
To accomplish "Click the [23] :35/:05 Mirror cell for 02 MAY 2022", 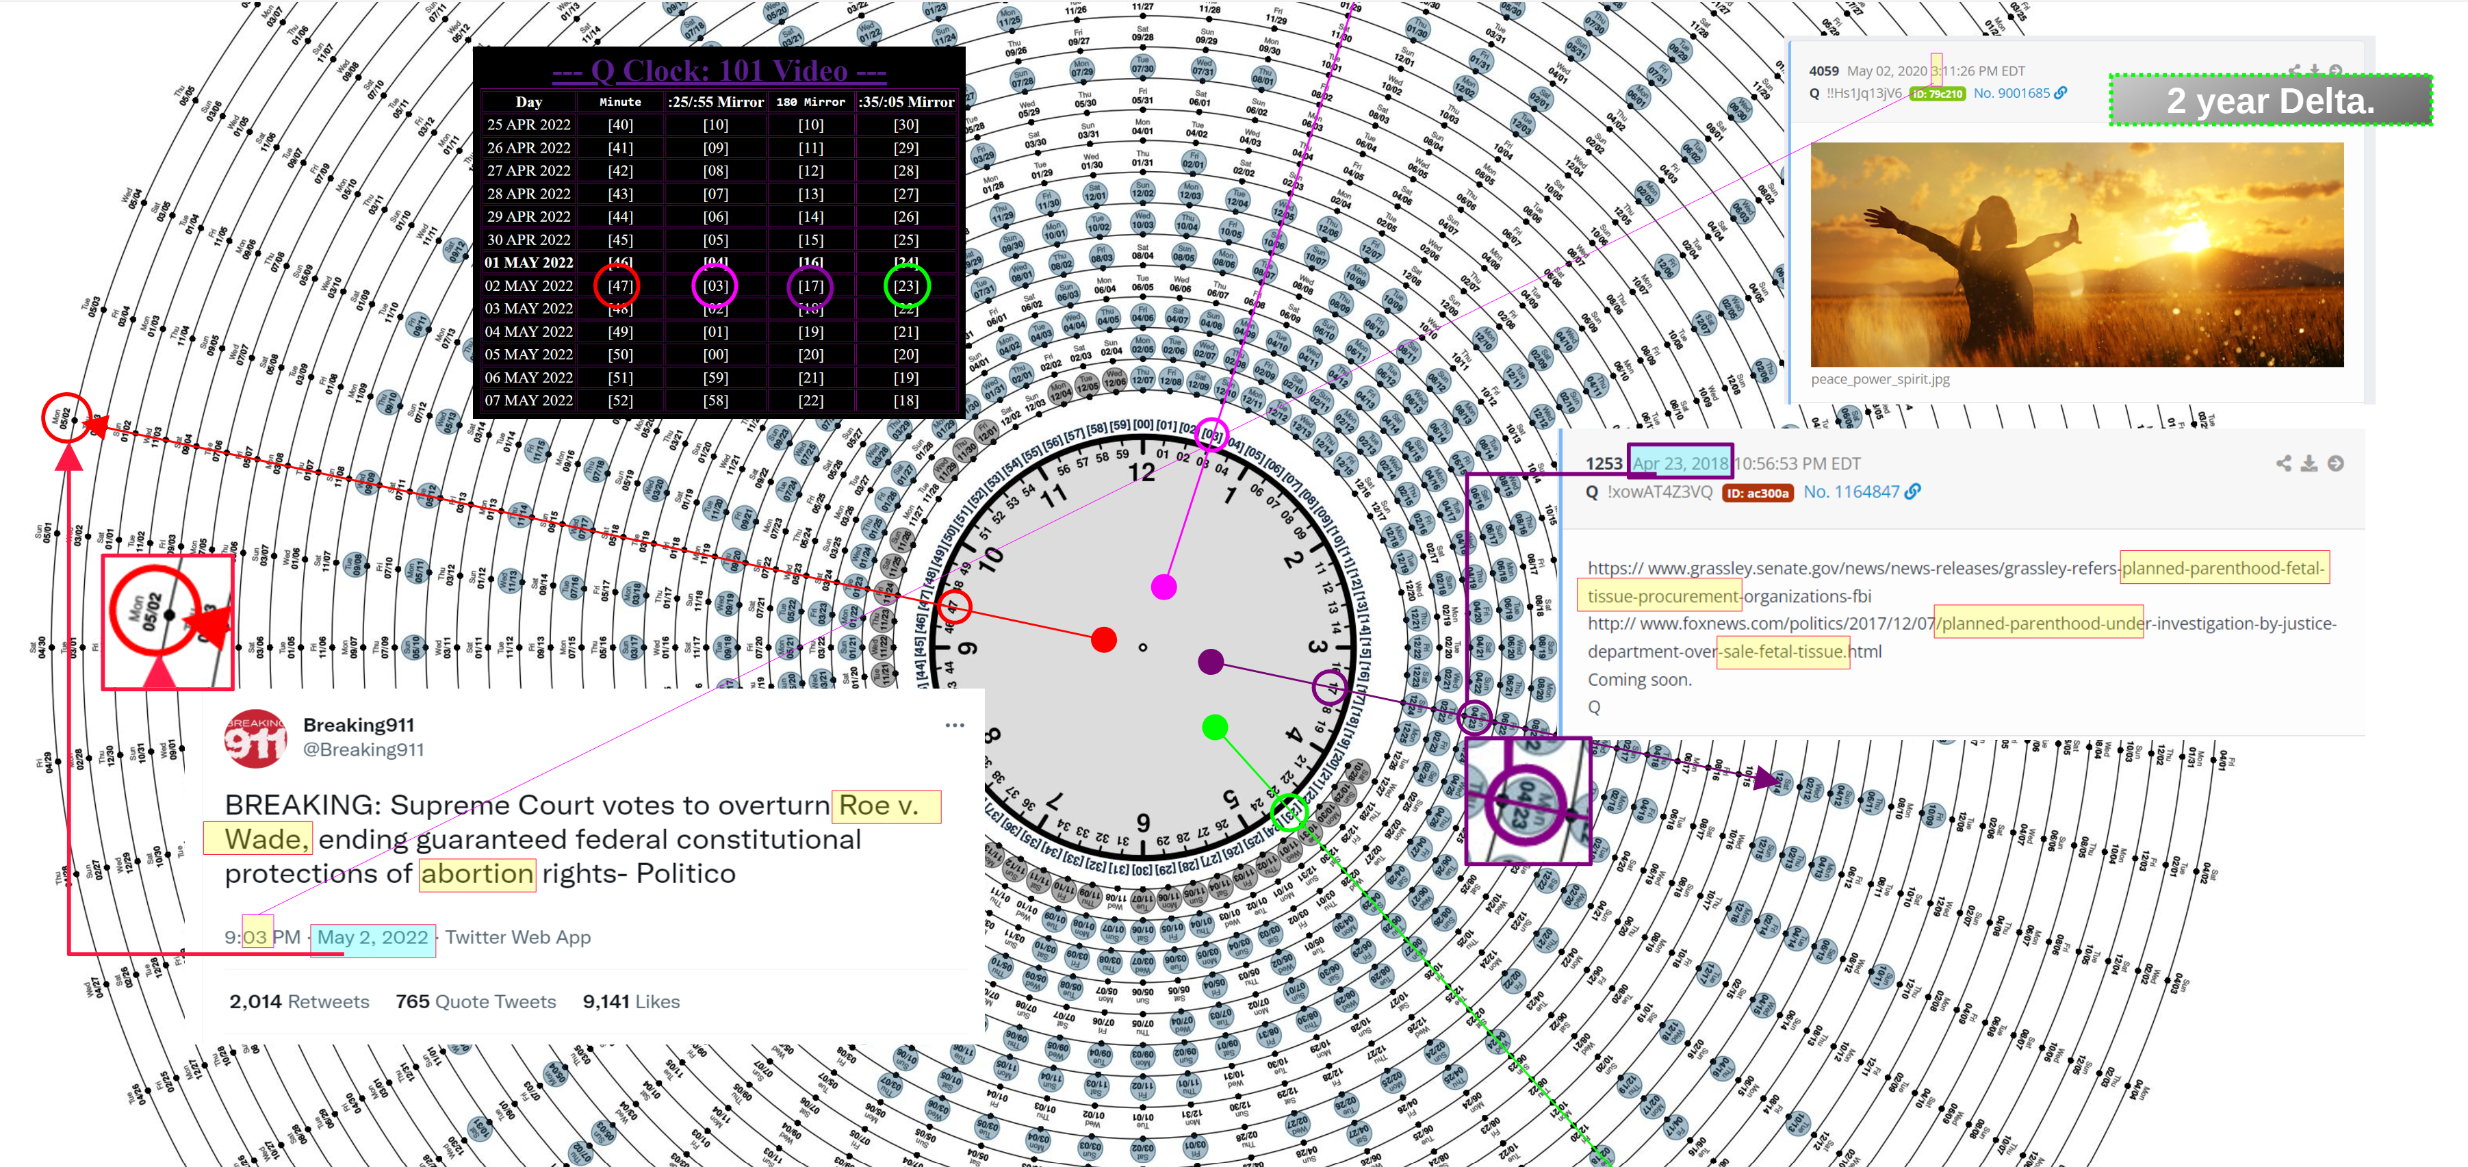I will [906, 285].
